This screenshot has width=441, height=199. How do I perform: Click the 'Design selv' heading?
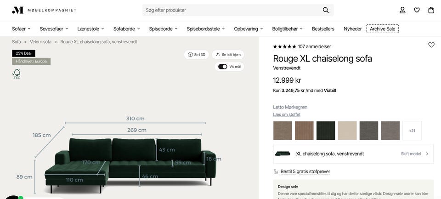[288, 187]
